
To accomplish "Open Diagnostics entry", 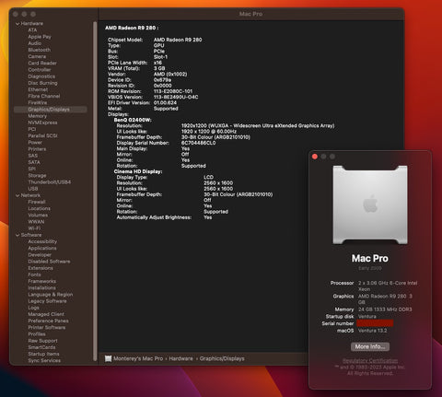I will 41,76.
